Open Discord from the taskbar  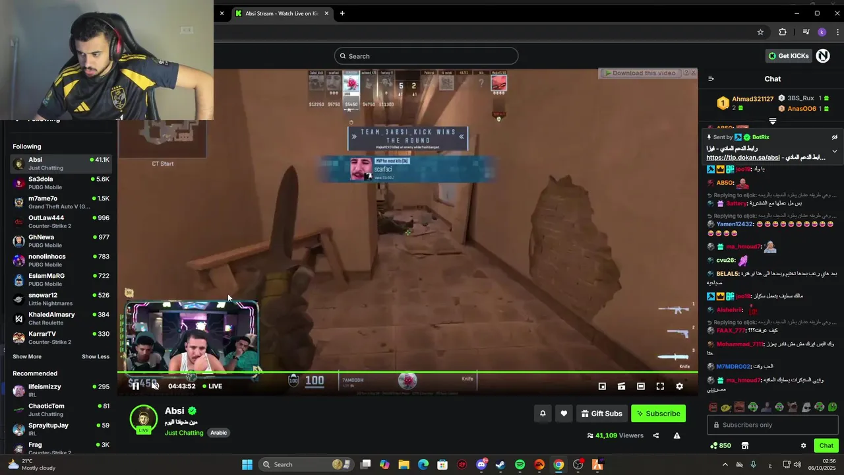coord(481,464)
